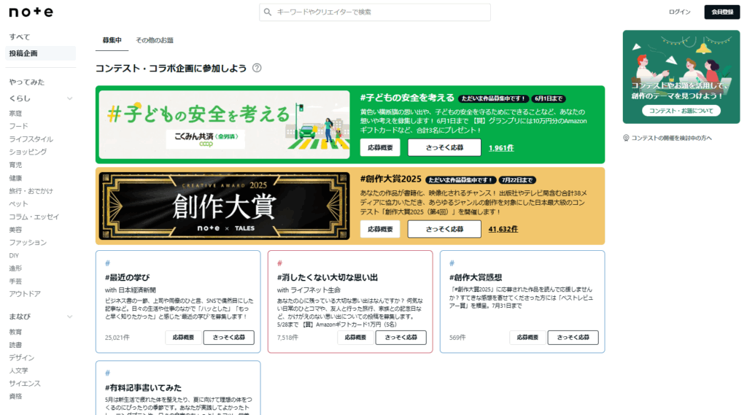This screenshot has width=747, height=415.
Task: Click the hash icon on #有料記事書いてみた card
Action: tap(108, 373)
